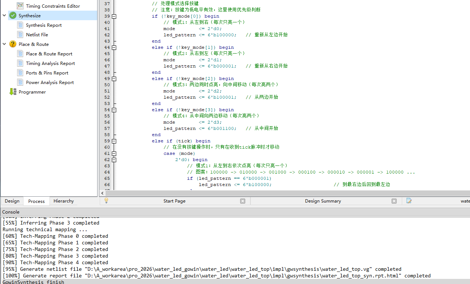Fold the 2'd0 begin block at line 62

[x=114, y=160]
